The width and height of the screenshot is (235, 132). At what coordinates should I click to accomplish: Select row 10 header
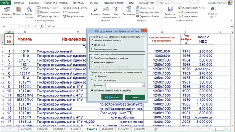click(x=3, y=74)
